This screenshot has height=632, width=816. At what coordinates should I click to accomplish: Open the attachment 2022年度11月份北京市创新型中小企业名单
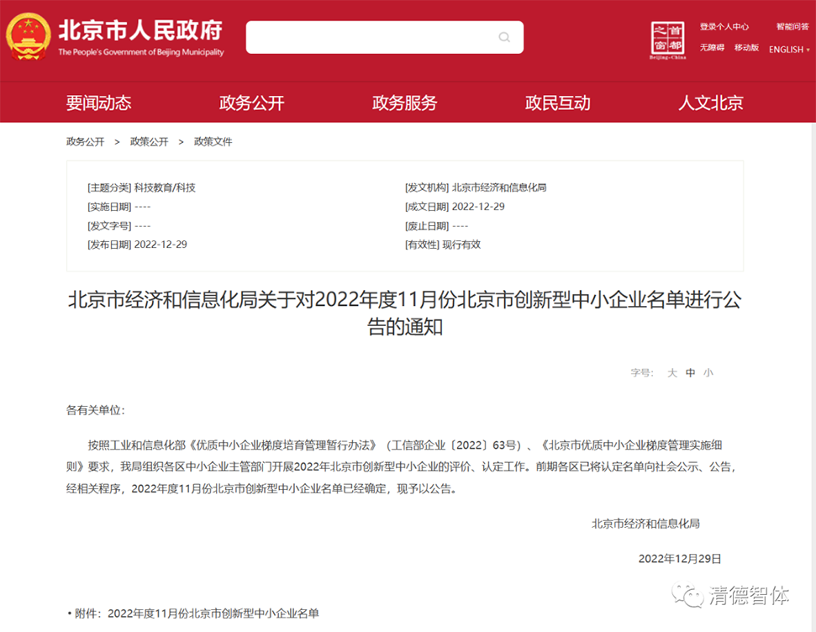point(213,614)
